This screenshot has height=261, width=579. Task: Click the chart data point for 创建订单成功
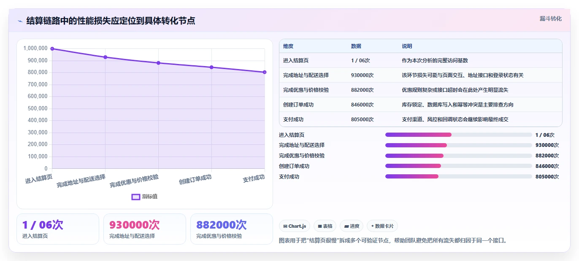click(211, 67)
